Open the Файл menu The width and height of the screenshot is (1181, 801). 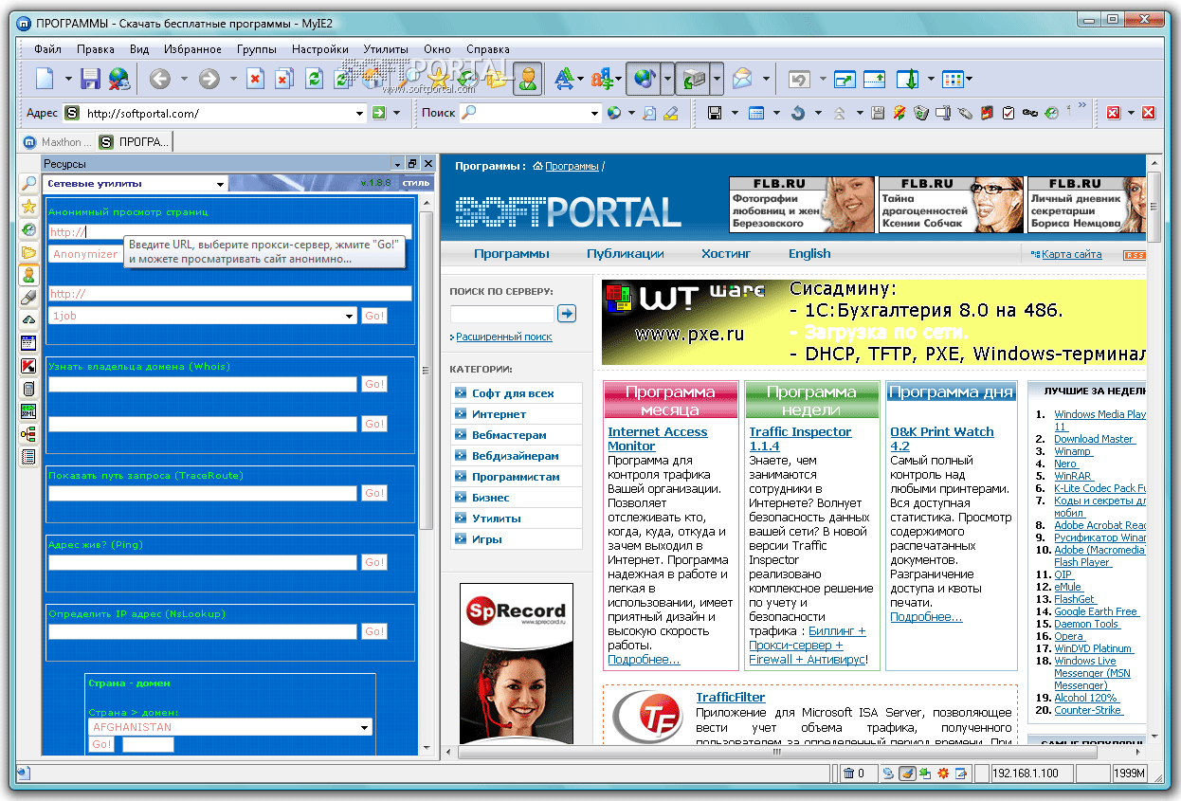[47, 49]
